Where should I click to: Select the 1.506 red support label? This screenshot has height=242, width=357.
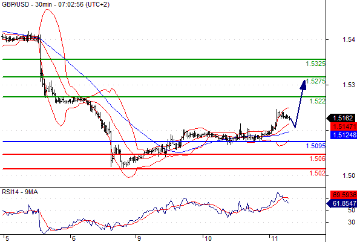[317, 159]
